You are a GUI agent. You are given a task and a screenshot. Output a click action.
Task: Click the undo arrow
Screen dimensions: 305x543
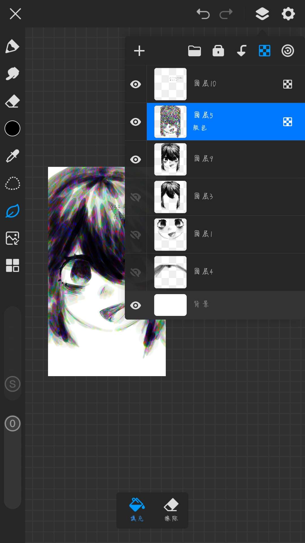pos(203,14)
